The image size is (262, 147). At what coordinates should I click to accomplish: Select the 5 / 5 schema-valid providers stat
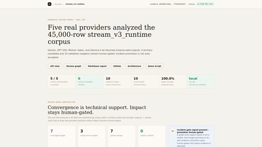[62, 81]
